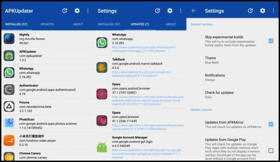Open overflow menu in APKUpdater installed panel

tap(88, 11)
